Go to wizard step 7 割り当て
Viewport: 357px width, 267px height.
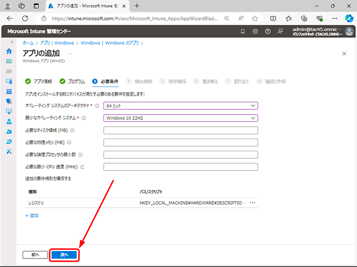237,81
